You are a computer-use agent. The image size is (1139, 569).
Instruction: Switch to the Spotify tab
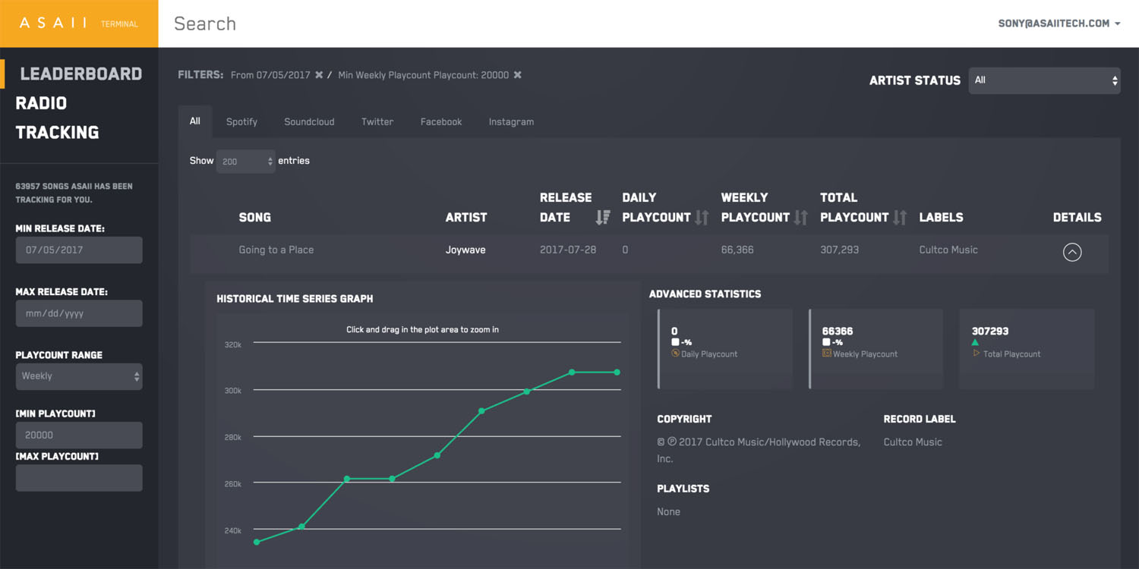tap(241, 122)
